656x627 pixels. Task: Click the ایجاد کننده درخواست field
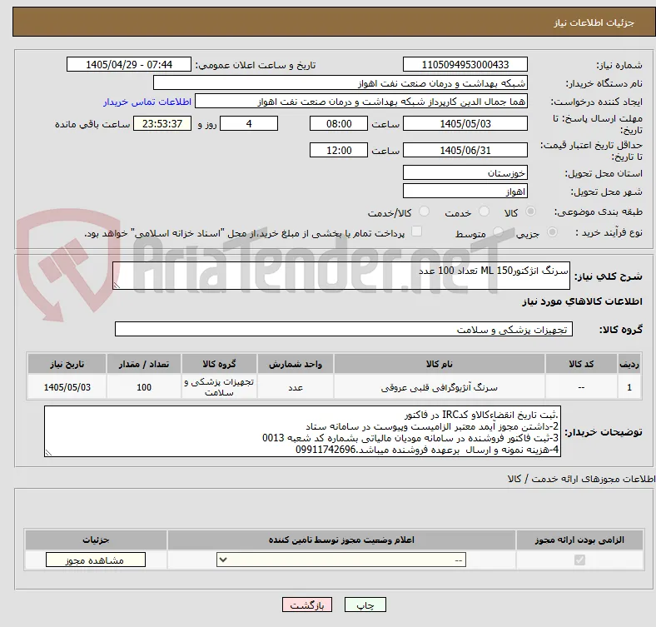point(361,102)
